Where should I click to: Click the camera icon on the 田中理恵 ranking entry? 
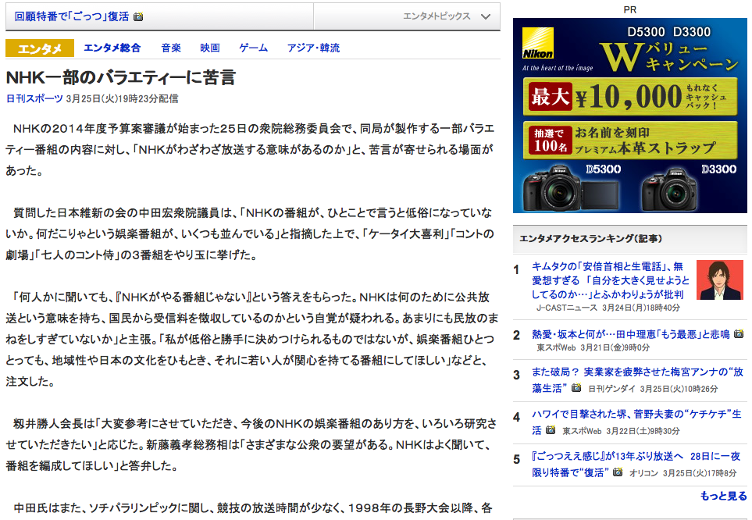[x=738, y=333]
